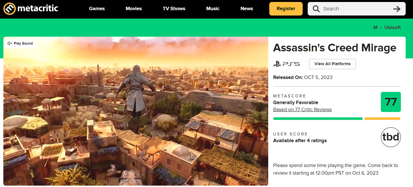
Task: Click the search magnifier icon
Action: pos(316,9)
